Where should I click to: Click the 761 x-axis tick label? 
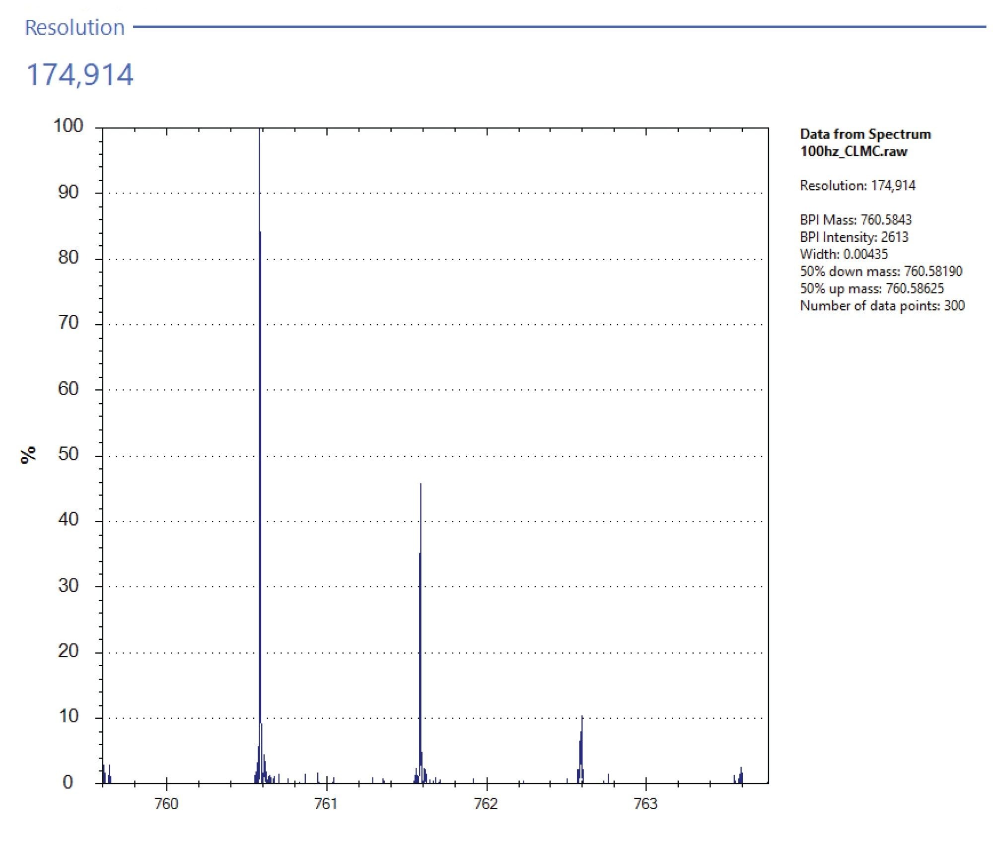326,804
